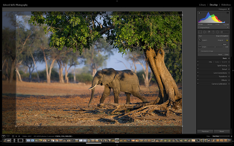Open the No Filter dropdown
Screen dimensions: 234x146
coord(221,136)
